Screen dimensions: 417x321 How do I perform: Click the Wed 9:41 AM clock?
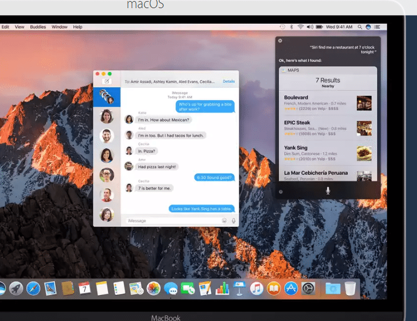pos(339,27)
